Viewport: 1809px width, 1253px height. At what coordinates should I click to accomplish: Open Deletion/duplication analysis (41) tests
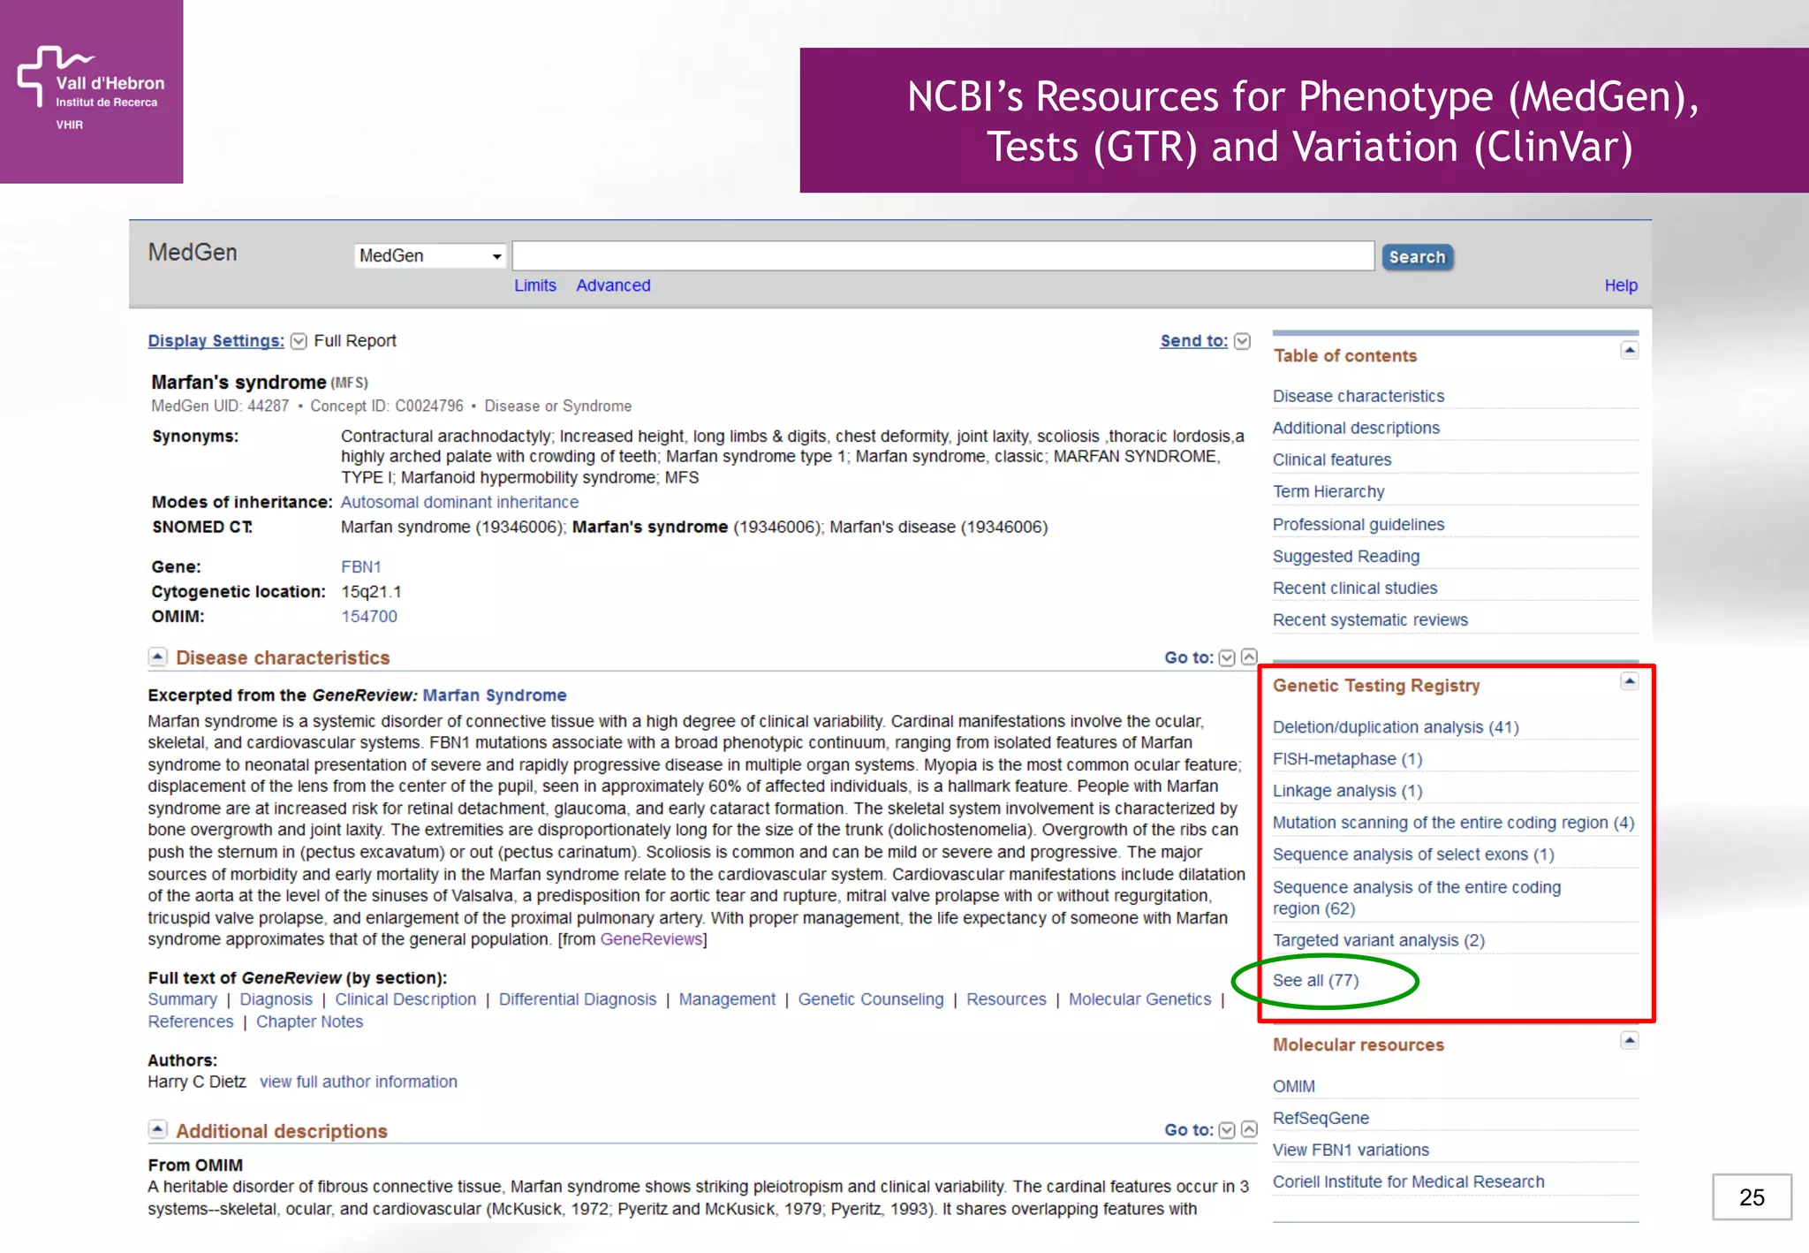1396,727
